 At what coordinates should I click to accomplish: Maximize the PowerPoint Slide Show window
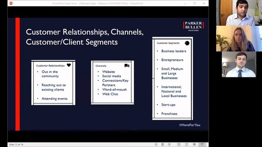tap(194, 3)
